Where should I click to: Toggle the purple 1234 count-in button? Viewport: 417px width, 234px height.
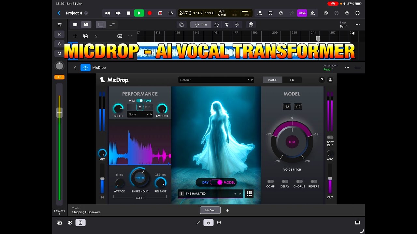[x=302, y=13]
